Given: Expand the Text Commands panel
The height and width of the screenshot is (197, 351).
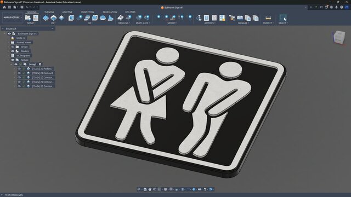Looking at the screenshot, I should 2,195.
